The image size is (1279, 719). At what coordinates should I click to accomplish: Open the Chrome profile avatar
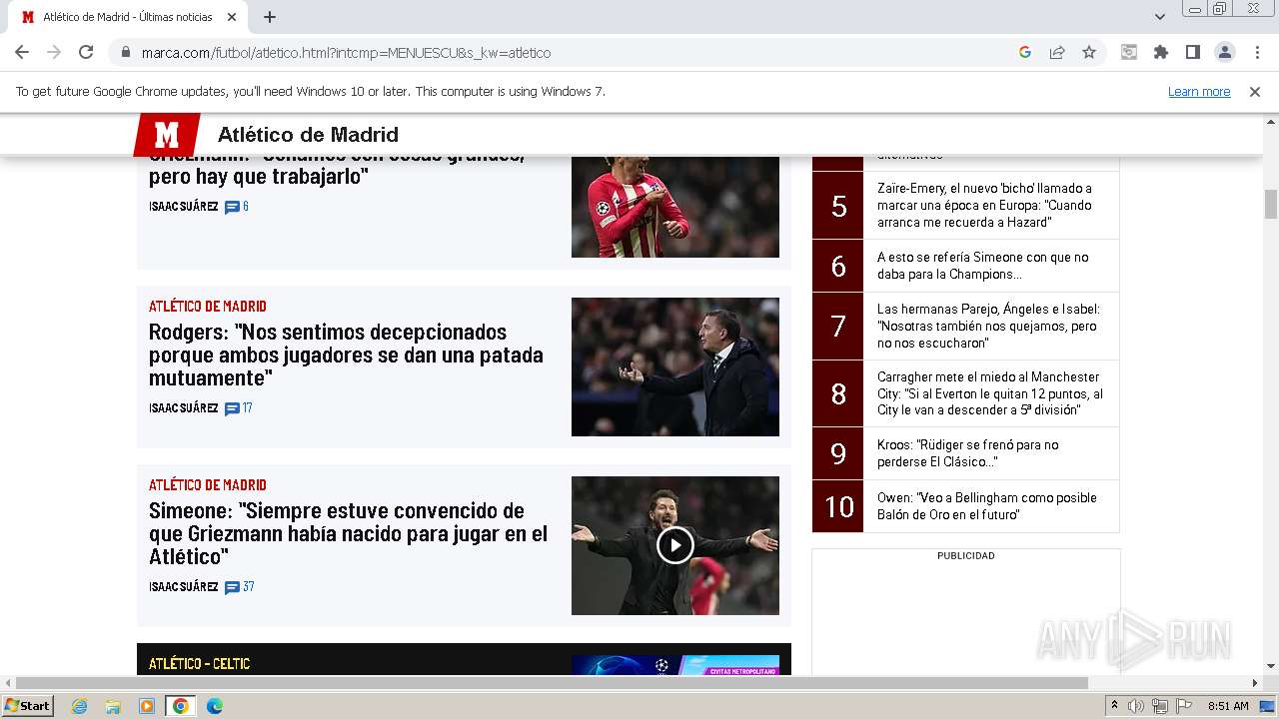(x=1225, y=52)
